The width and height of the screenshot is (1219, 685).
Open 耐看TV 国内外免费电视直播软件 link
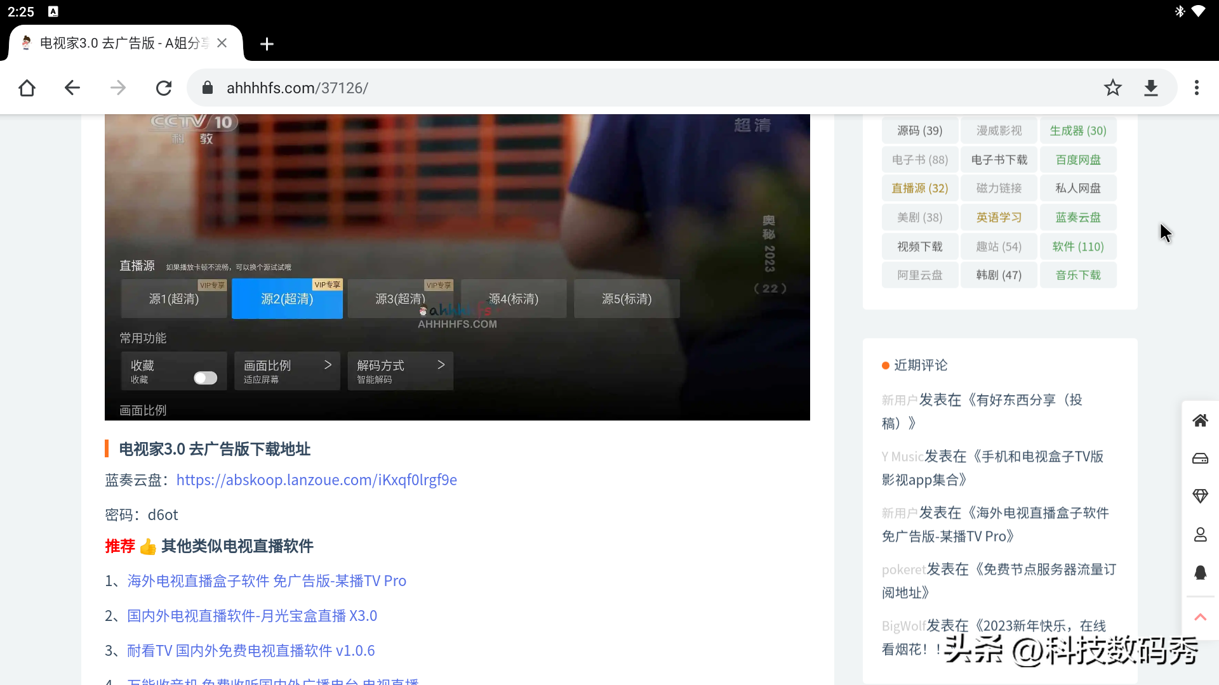pos(251,651)
